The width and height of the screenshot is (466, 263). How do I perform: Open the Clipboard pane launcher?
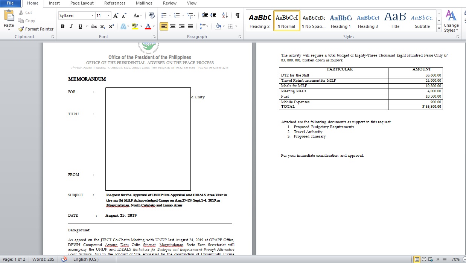53,37
